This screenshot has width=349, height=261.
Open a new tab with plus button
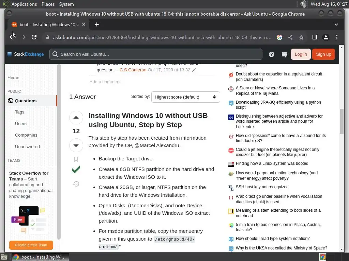coord(96,24)
